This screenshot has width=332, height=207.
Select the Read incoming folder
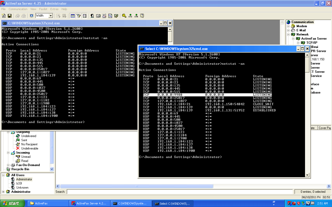25,161
